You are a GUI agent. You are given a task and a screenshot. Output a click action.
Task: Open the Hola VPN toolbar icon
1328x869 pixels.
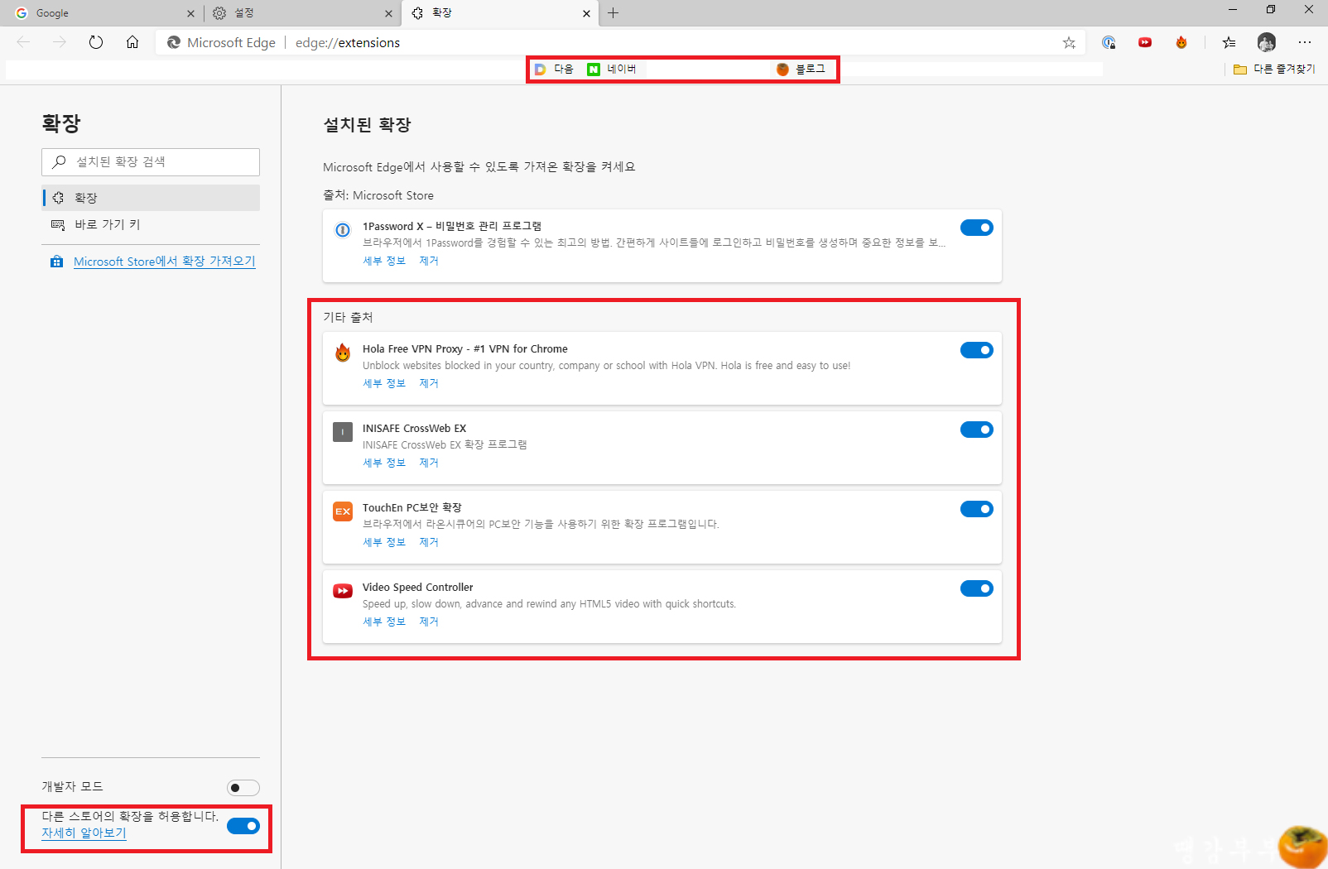click(x=1181, y=42)
